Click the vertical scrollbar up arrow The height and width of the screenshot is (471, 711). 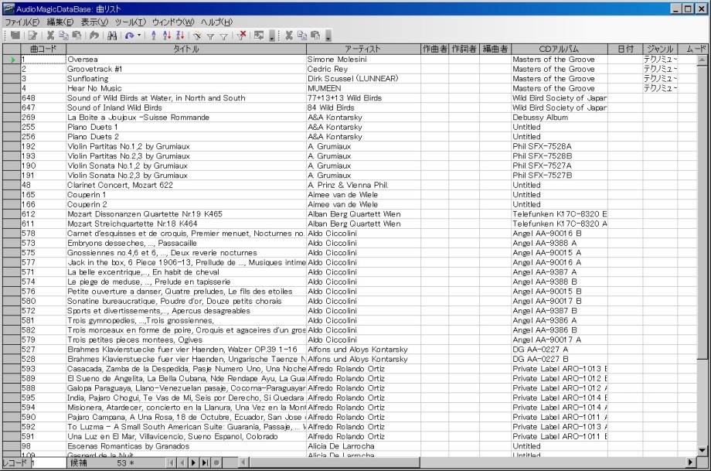tap(702, 60)
